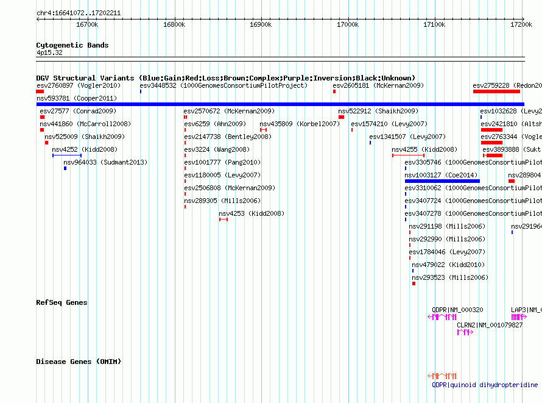Click the red nsv289804 loss block
This screenshot has width=542, height=403.
pyautogui.click(x=512, y=181)
